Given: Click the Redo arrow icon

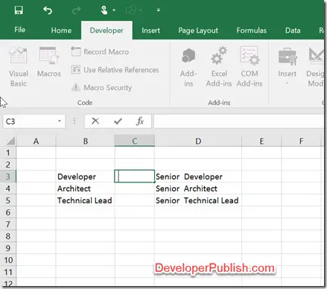Looking at the screenshot, I should pos(76,10).
